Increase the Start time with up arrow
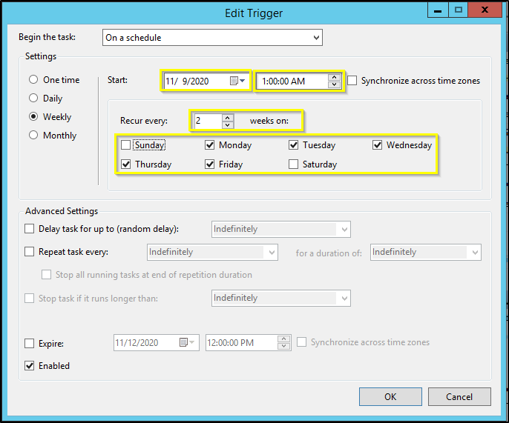The height and width of the screenshot is (423, 509). point(334,78)
